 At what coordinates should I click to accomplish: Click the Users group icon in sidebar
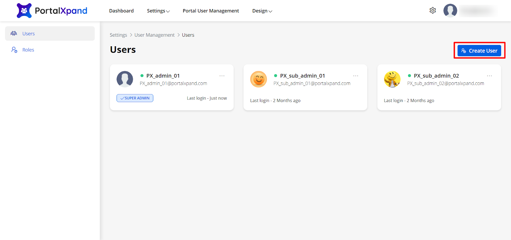[14, 34]
